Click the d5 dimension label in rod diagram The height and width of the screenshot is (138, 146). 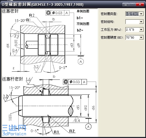(78, 107)
